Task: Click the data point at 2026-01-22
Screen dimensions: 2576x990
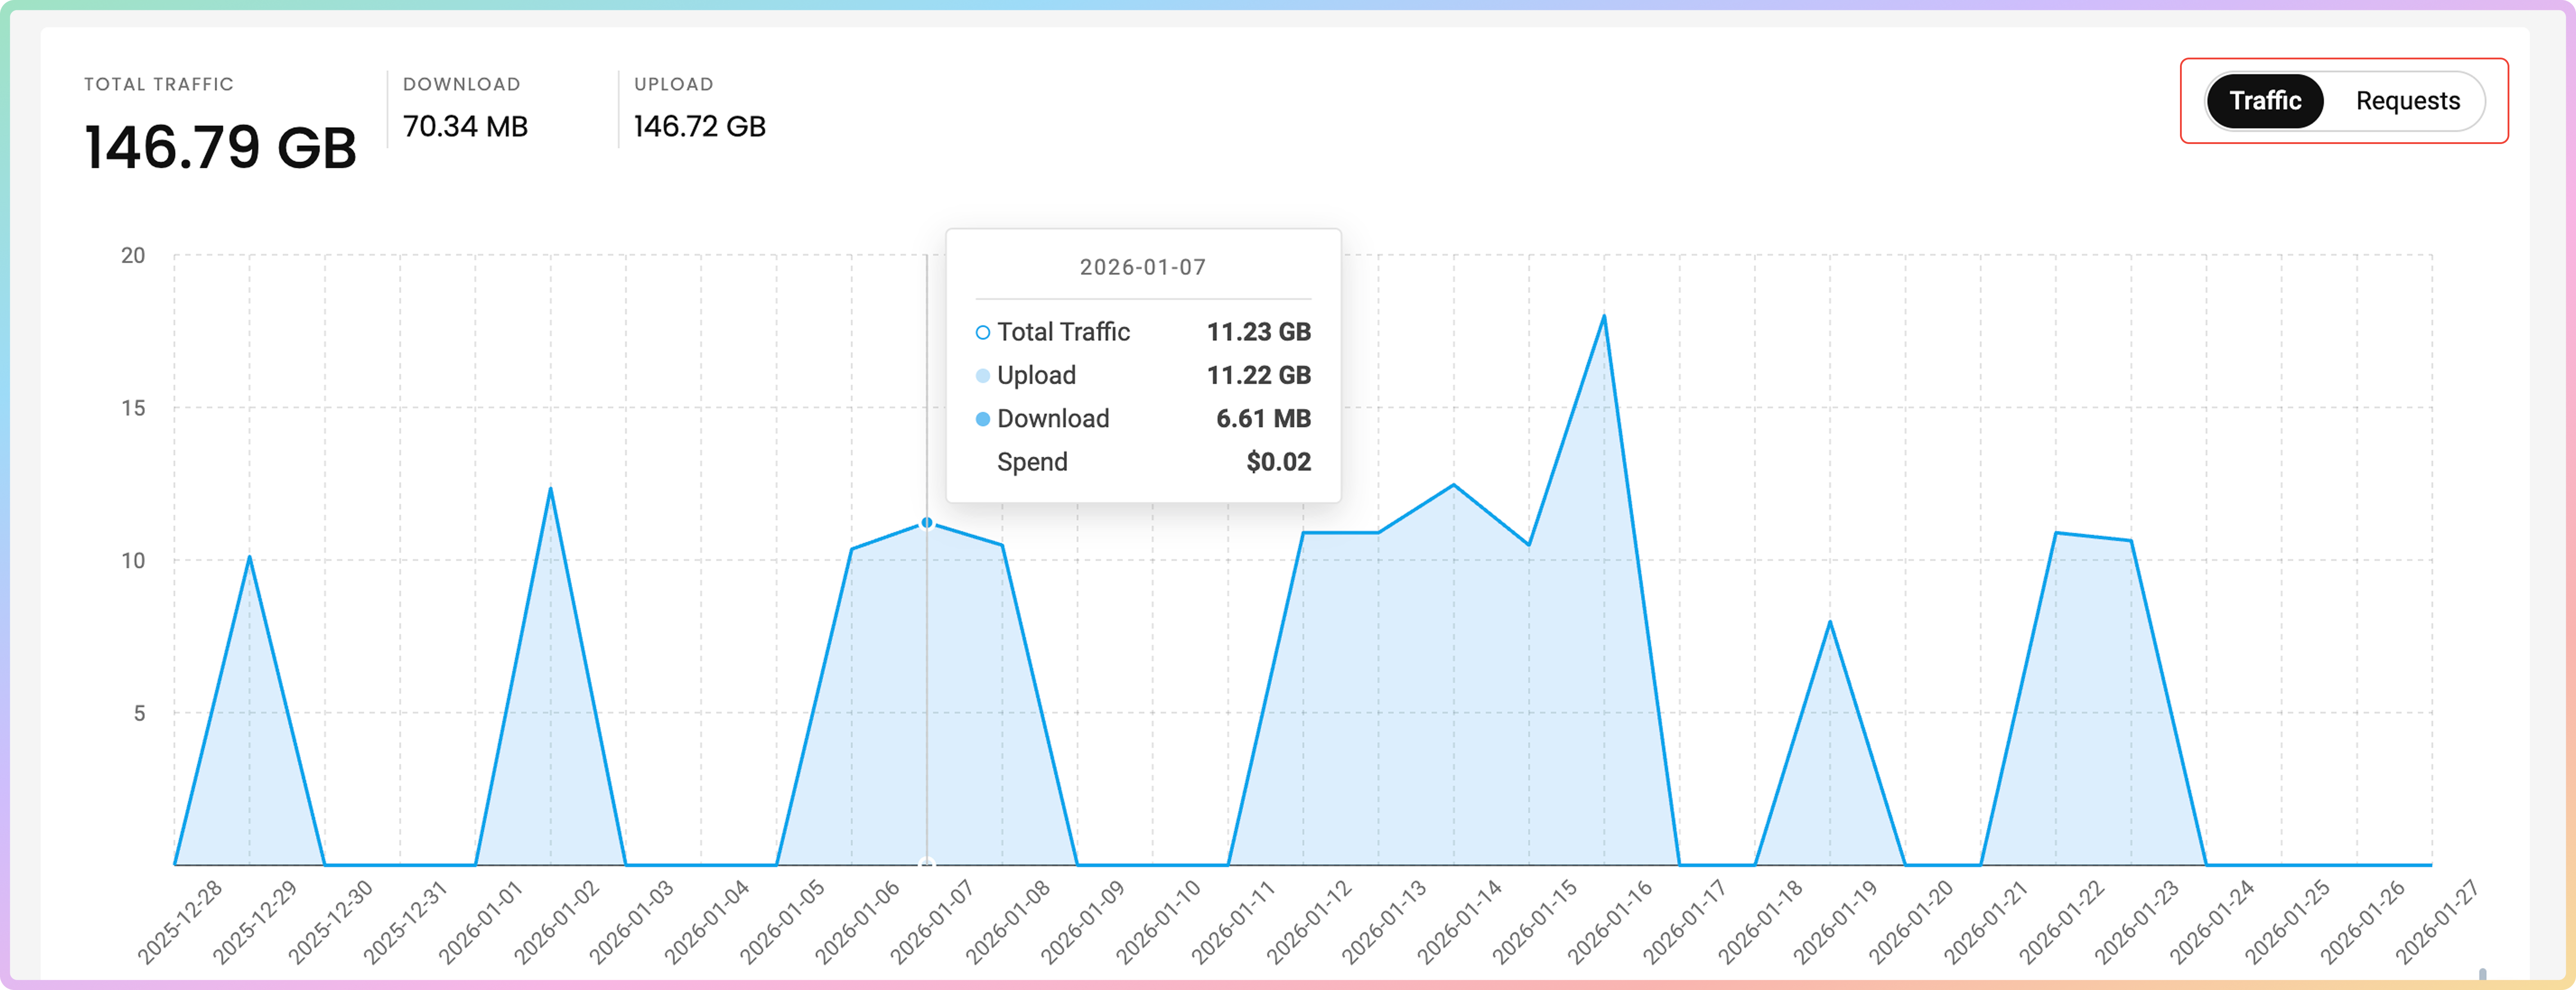Action: [x=2056, y=533]
